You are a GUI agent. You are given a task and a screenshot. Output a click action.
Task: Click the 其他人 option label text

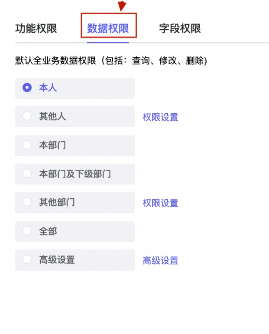pyautogui.click(x=52, y=116)
